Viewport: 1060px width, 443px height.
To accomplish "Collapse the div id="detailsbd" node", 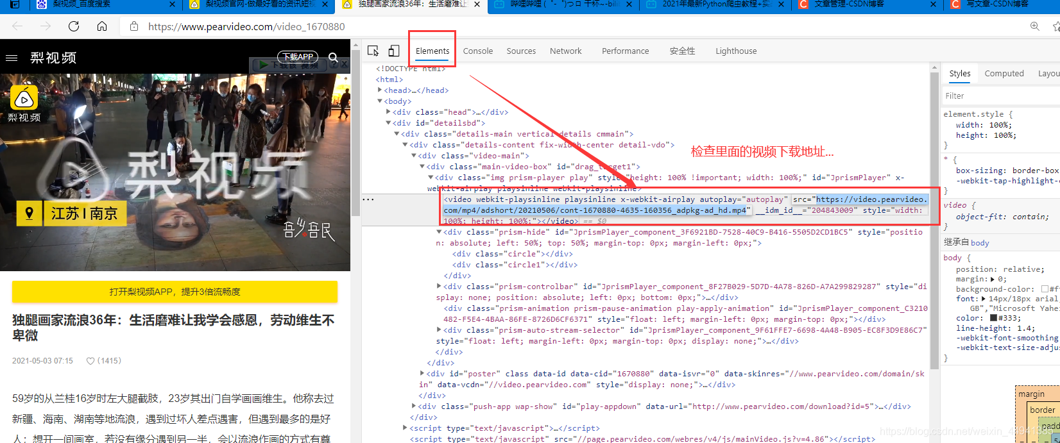I will point(388,123).
